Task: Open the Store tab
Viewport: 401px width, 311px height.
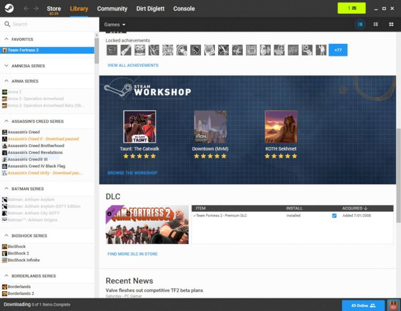Action: click(53, 10)
